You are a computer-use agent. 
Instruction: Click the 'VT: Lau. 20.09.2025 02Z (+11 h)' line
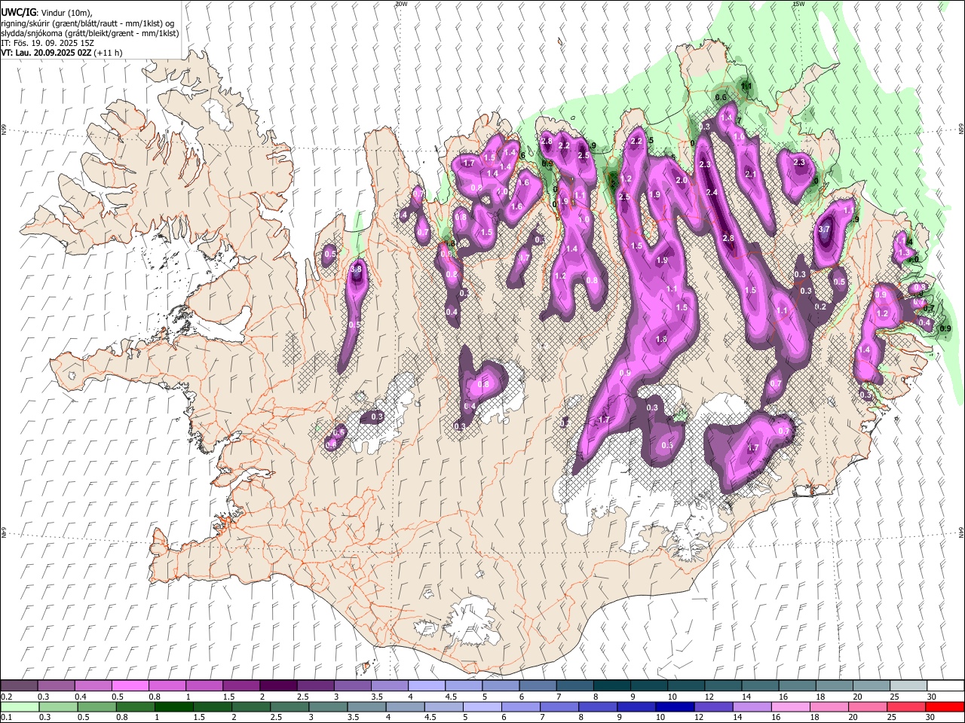click(62, 53)
